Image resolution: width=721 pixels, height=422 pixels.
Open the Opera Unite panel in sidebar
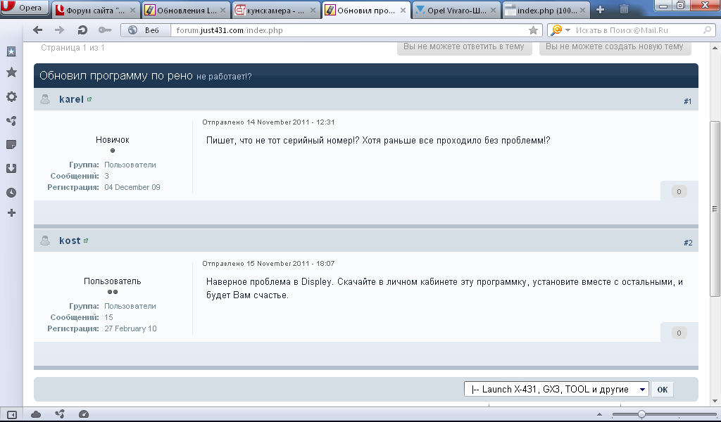11,121
